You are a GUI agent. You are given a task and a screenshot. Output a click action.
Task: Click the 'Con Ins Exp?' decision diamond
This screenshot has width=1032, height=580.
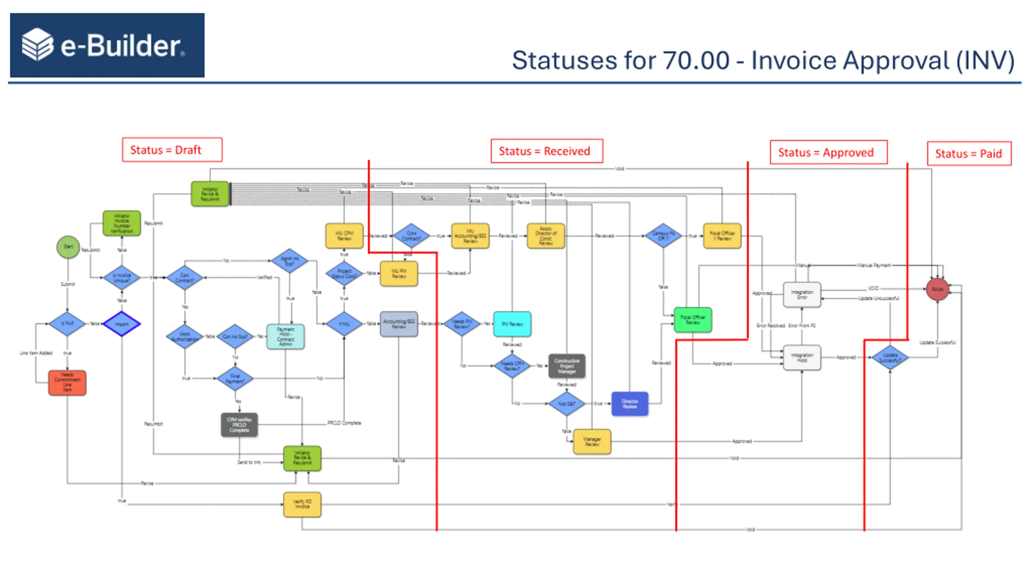(x=235, y=336)
